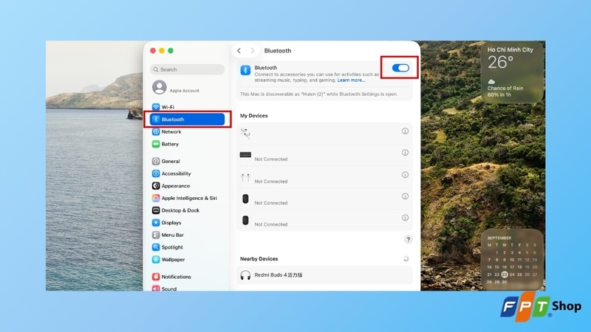
Task: Click the Apple Account avatar icon
Action: coord(160,87)
